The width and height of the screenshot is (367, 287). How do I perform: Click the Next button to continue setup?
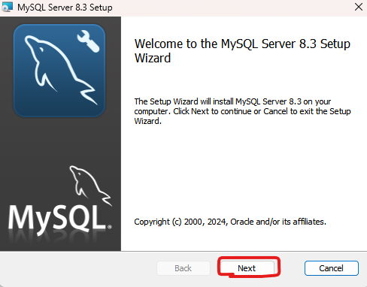tap(247, 268)
